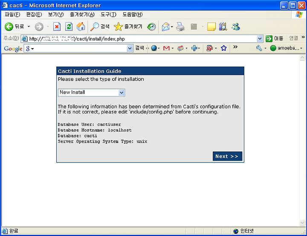Click the grey Forward arrow button
The image size is (307, 236).
(x=39, y=26)
